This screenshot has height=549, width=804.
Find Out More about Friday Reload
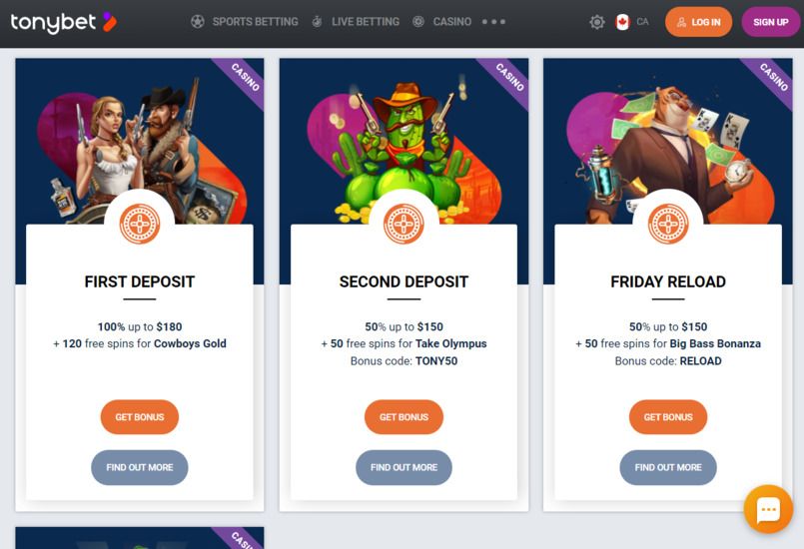[x=668, y=467]
